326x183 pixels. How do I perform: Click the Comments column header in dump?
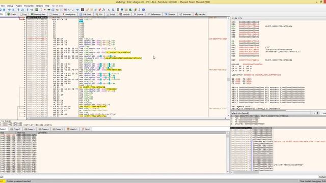[132, 133]
